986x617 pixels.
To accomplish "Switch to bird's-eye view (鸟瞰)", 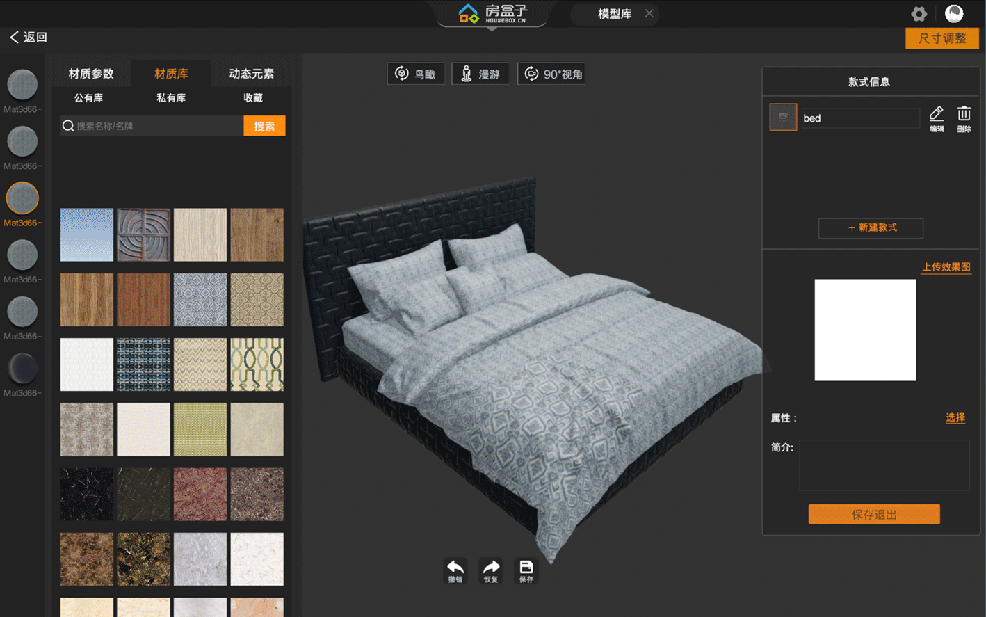I will tap(416, 74).
